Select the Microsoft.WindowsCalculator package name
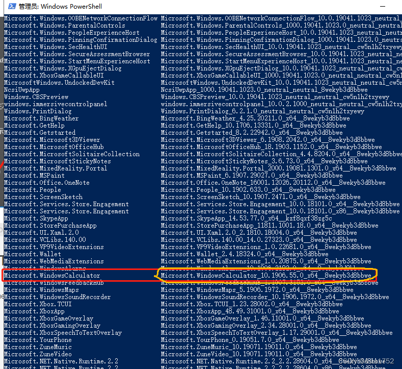402x369 pixels. click(52, 276)
